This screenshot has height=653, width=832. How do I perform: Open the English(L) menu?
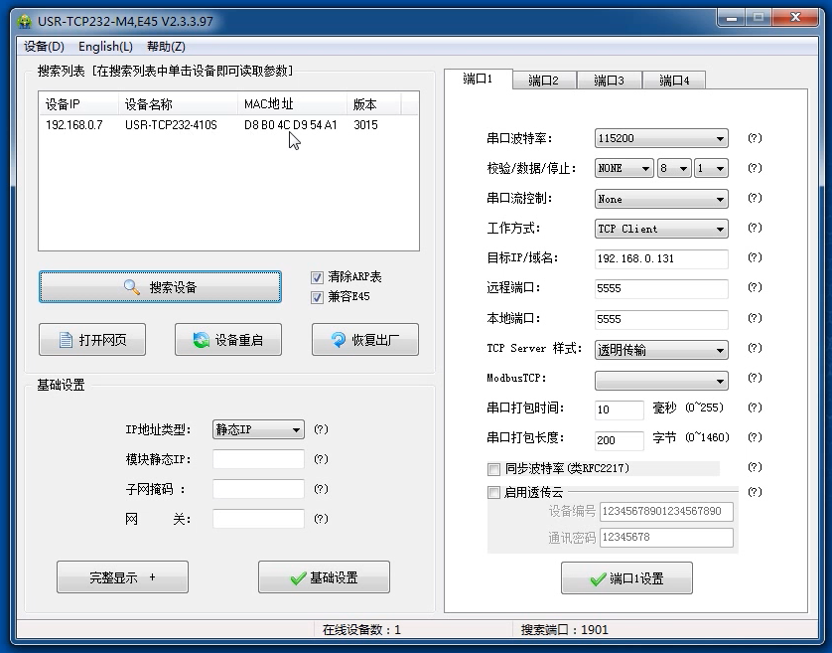coord(105,46)
